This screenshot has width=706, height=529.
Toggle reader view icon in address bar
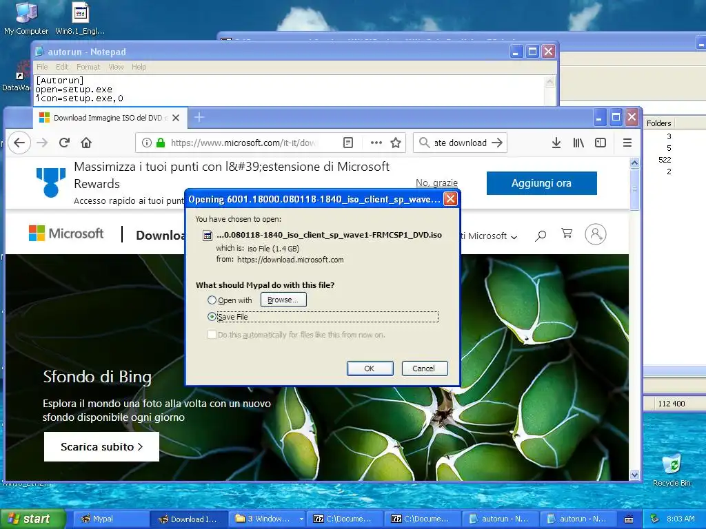(347, 143)
